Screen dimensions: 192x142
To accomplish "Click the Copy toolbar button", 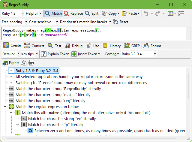I will (x=109, y=14).
